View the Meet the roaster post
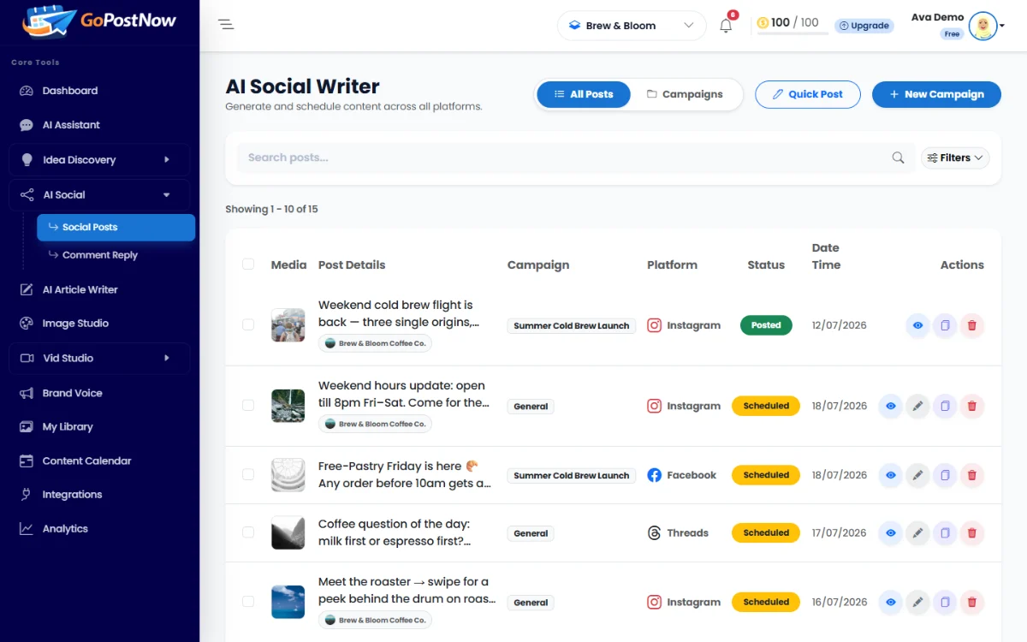This screenshot has height=642, width=1027. point(890,602)
